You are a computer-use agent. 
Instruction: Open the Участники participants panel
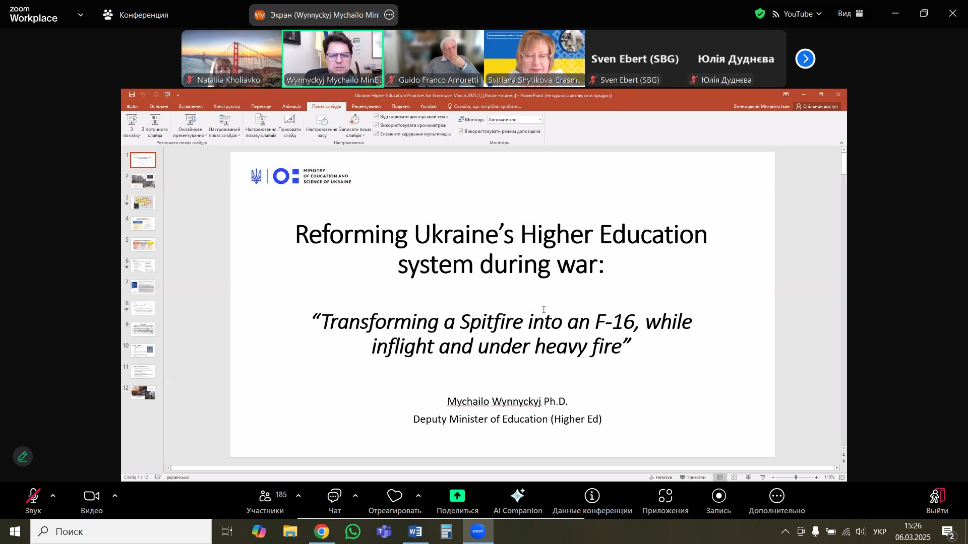[265, 497]
